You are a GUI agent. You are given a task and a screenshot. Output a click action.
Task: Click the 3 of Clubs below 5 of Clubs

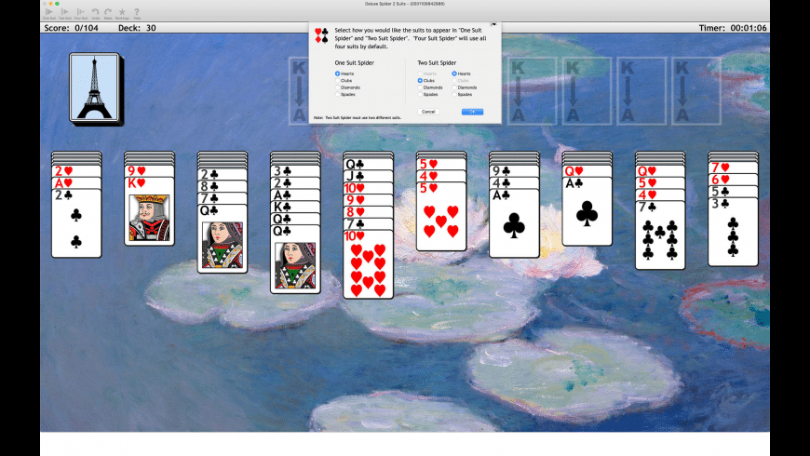(x=733, y=232)
